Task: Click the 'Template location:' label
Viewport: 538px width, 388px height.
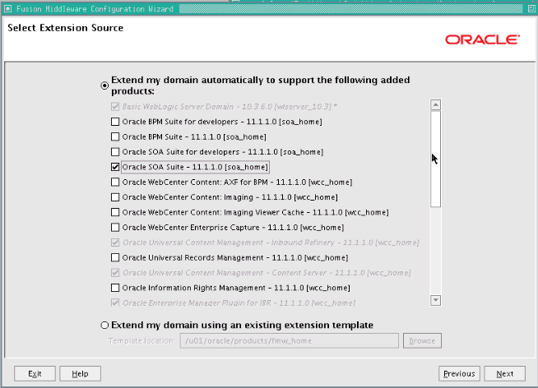Action: coord(142,340)
